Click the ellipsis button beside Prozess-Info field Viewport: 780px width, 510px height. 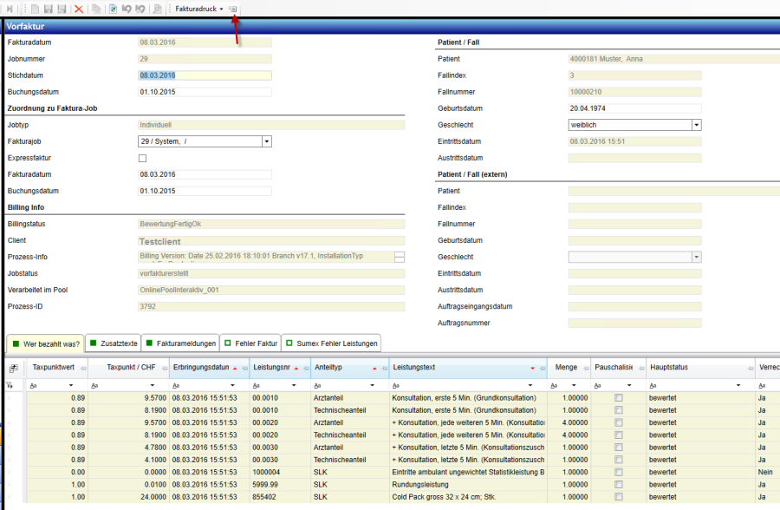tap(399, 257)
